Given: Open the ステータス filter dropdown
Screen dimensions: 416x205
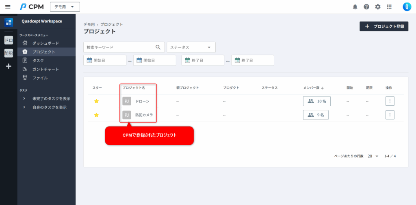Looking at the screenshot, I should coord(191,47).
